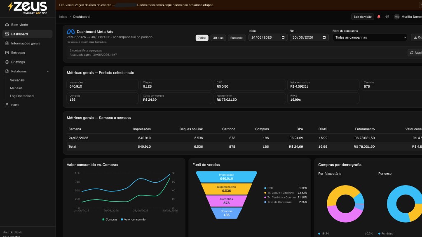Click the Impressões 640.910 metric card

103,85
